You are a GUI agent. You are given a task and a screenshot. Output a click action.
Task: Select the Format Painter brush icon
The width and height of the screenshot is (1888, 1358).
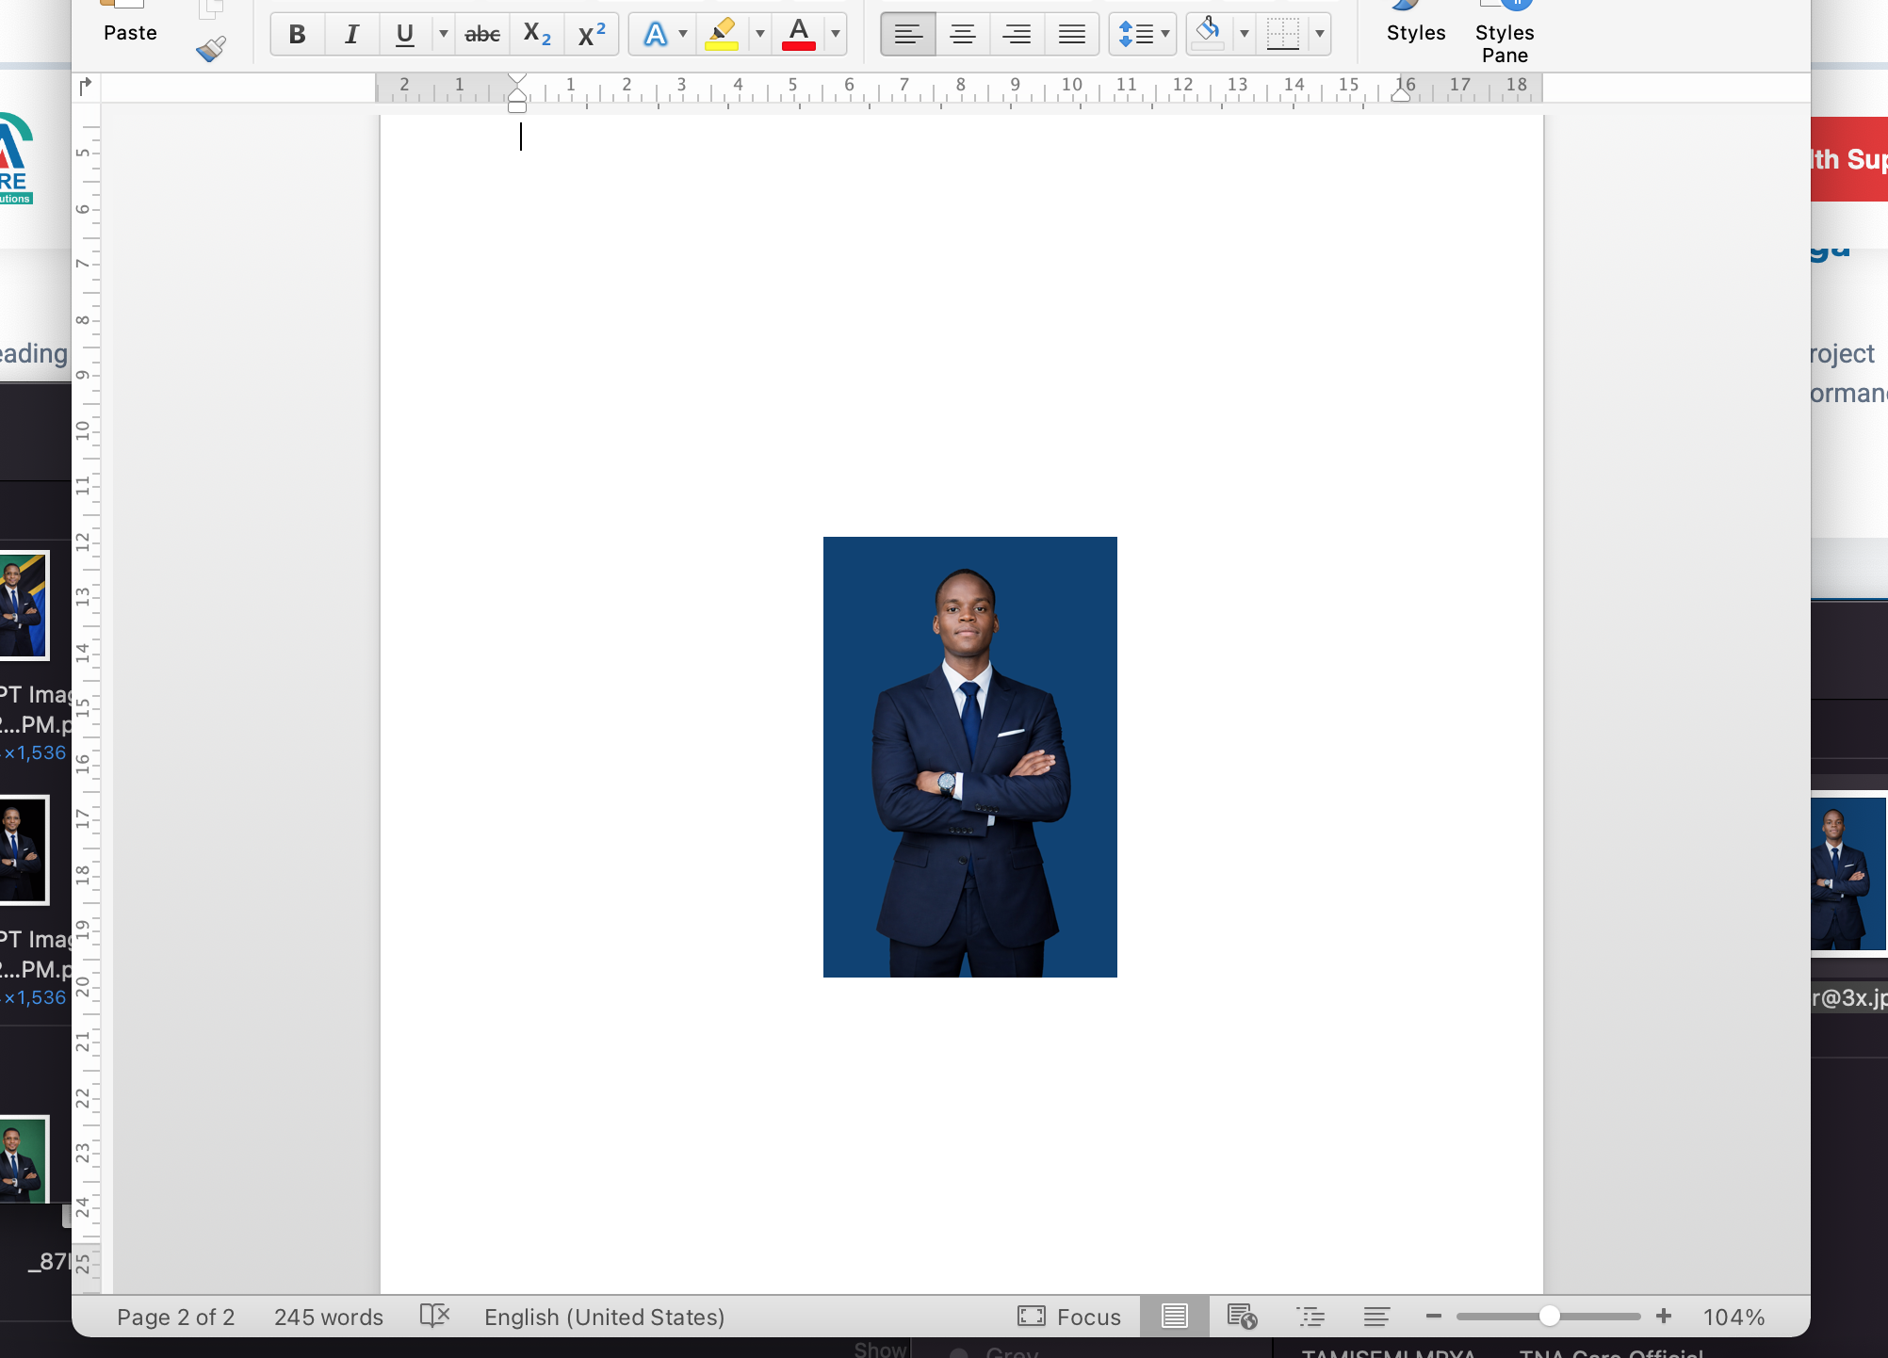[211, 48]
